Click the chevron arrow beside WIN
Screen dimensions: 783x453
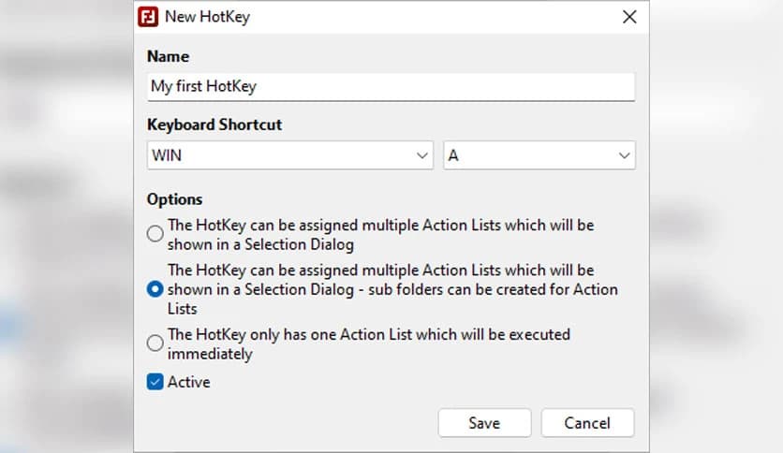point(422,155)
